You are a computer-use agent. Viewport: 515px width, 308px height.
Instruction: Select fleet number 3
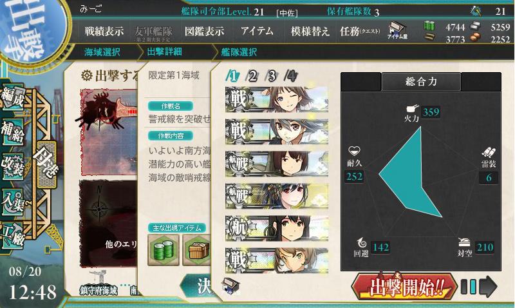[272, 76]
